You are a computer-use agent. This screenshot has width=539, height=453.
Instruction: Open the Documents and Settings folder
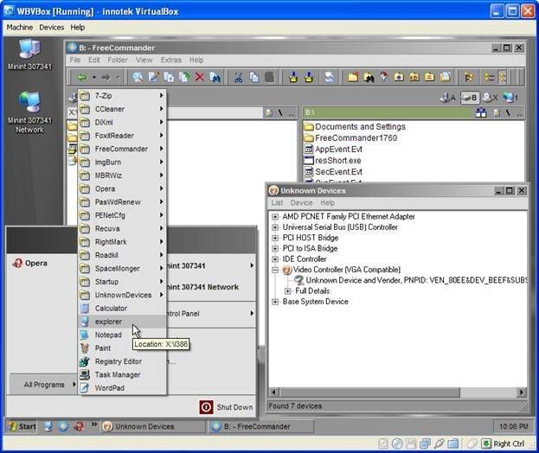[x=355, y=127]
